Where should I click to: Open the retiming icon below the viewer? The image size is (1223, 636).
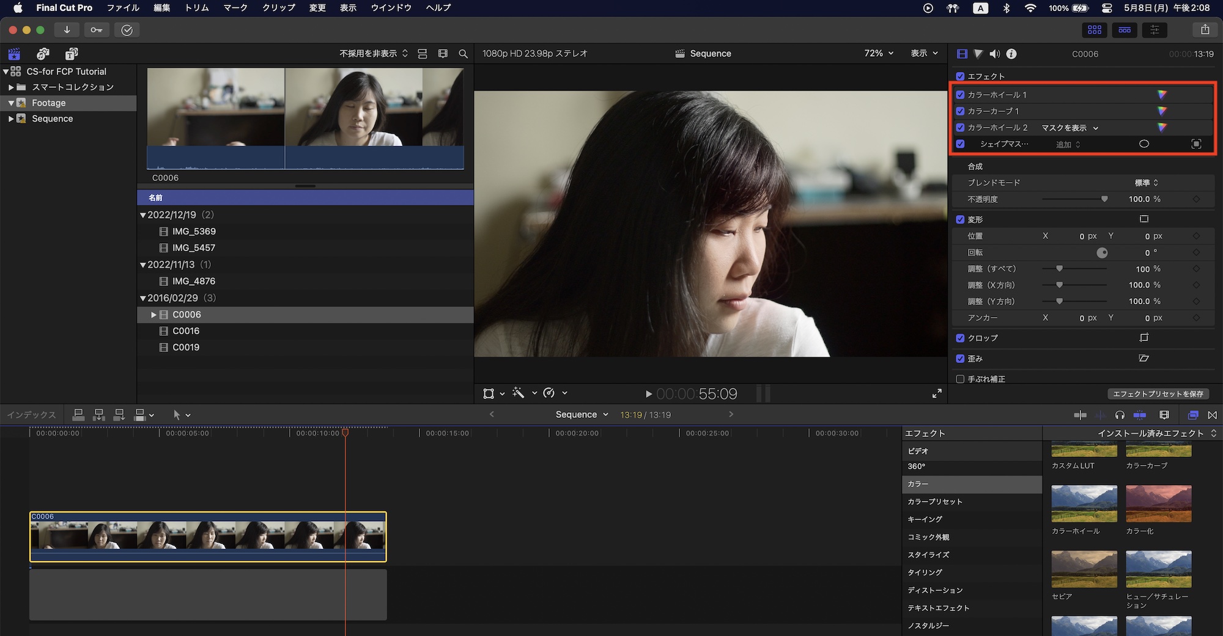(x=549, y=393)
